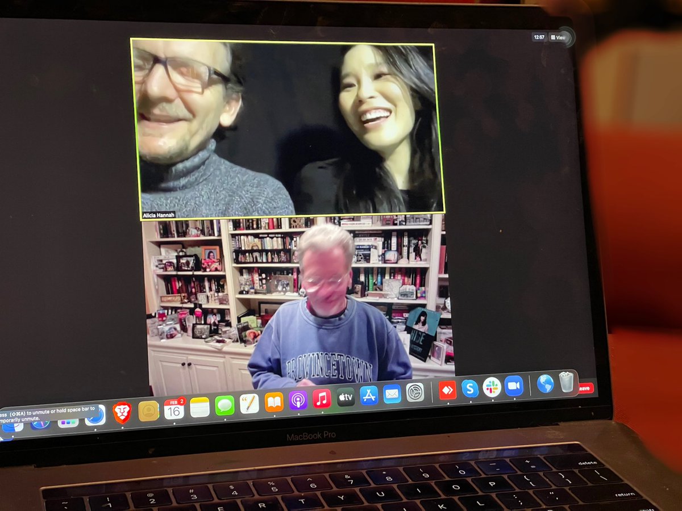Open the red Music app
Image resolution: width=682 pixels, height=511 pixels.
[322, 398]
